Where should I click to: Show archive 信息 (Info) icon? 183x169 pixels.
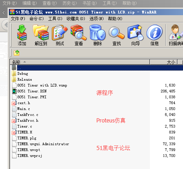[154, 35]
